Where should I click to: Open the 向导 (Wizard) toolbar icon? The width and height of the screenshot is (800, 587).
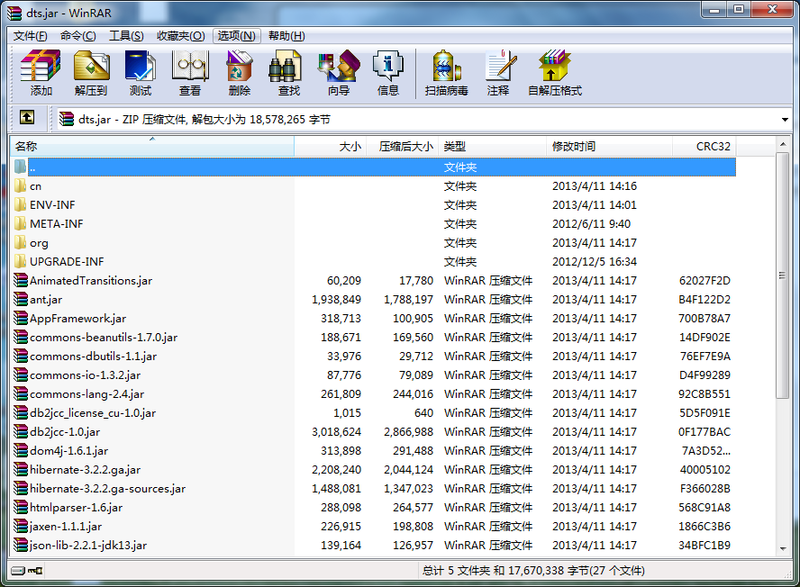pyautogui.click(x=338, y=66)
